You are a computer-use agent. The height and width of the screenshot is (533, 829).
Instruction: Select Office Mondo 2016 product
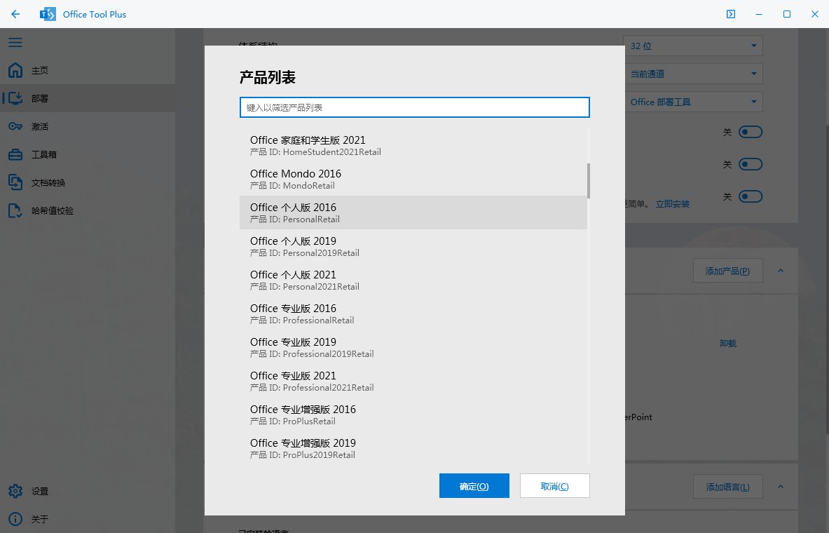[413, 179]
